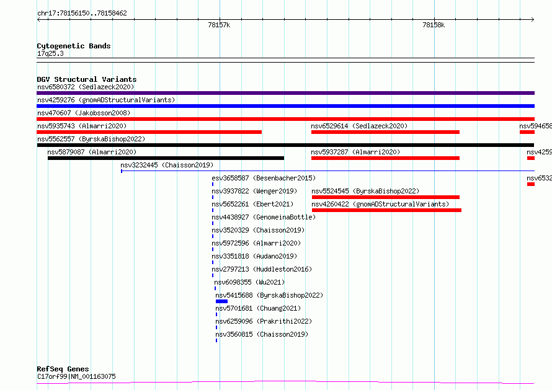
Task: Click the black bar under nsv5879087
Action: pyautogui.click(x=166, y=158)
